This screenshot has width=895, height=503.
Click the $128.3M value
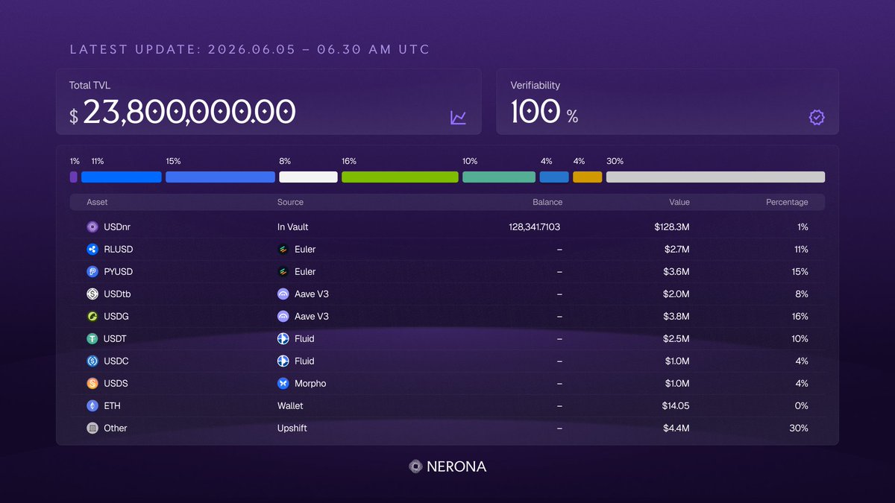pyautogui.click(x=671, y=227)
